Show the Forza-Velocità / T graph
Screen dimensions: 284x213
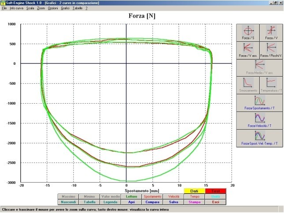pyautogui.click(x=259, y=120)
